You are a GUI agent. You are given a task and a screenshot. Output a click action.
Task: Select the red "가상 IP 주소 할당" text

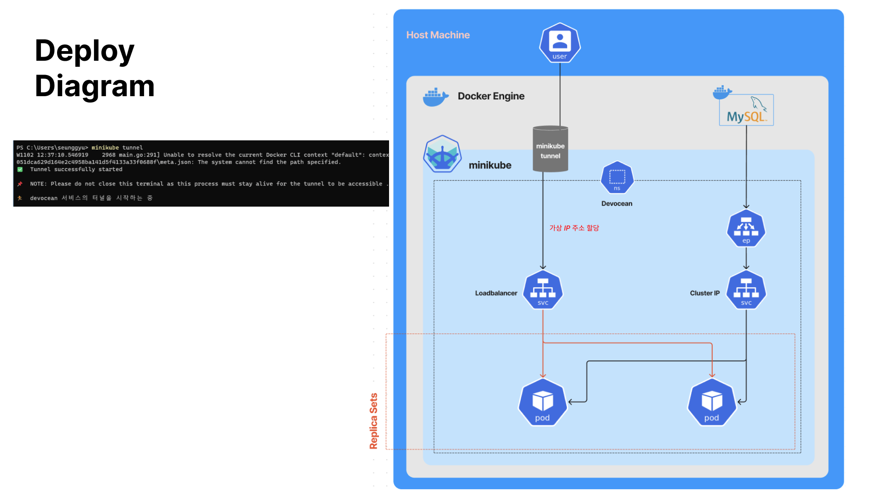pos(574,228)
